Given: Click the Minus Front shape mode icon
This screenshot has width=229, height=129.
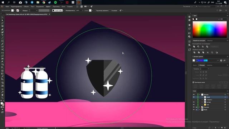Looking at the screenshot, I should click(x=198, y=47).
